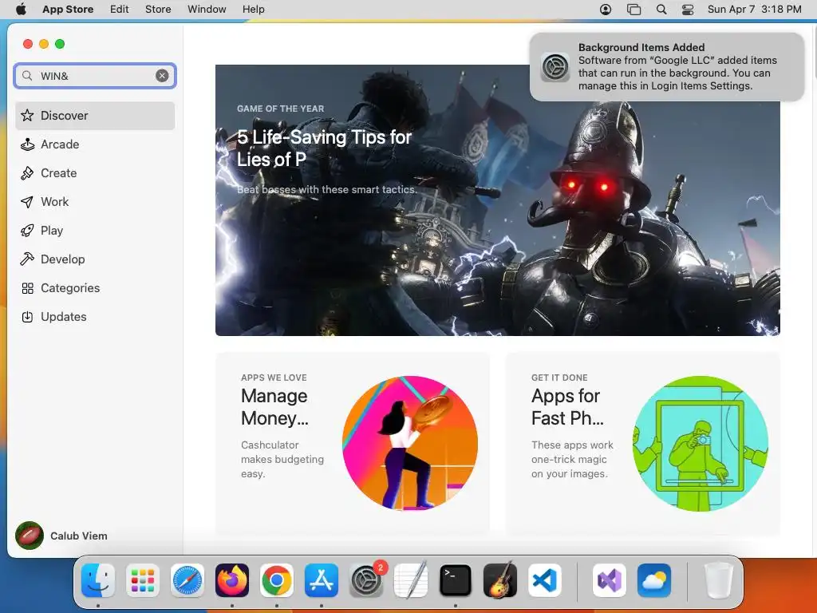Click the Cashculator description text
This screenshot has height=613, width=817.
[282, 459]
